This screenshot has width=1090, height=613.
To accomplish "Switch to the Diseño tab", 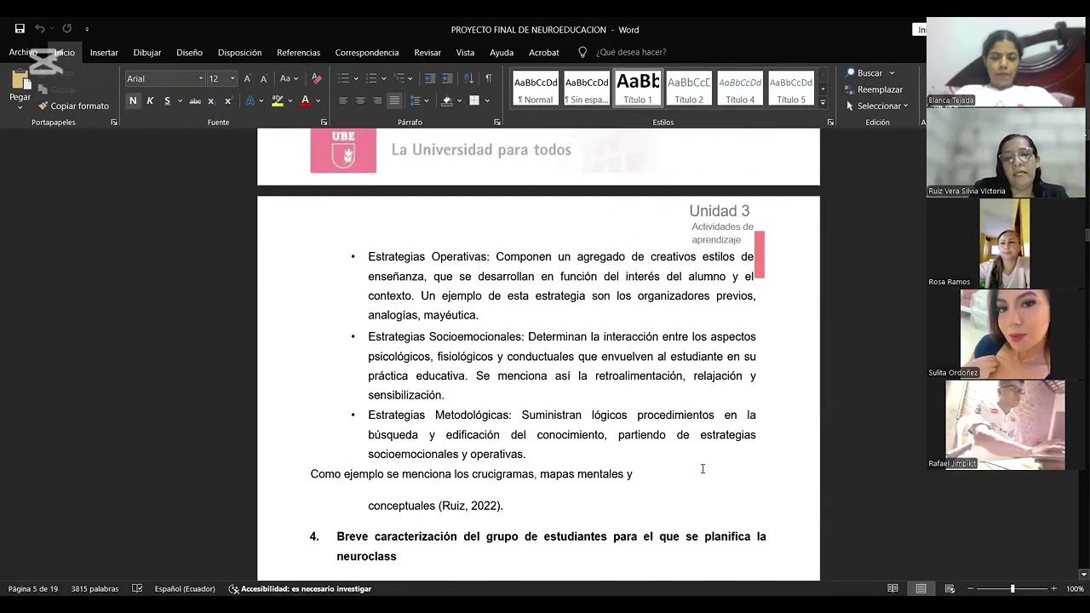I will click(x=189, y=52).
